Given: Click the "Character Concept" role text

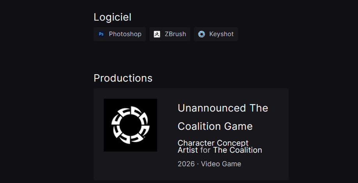Looking at the screenshot, I should click(x=213, y=143).
